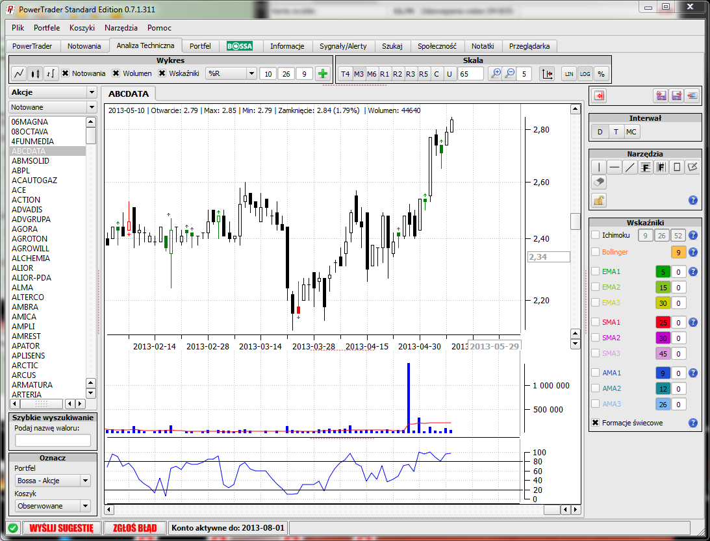Viewport: 710px width, 541px height.
Task: Click the green EMA1 color swatch
Action: pyautogui.click(x=663, y=272)
